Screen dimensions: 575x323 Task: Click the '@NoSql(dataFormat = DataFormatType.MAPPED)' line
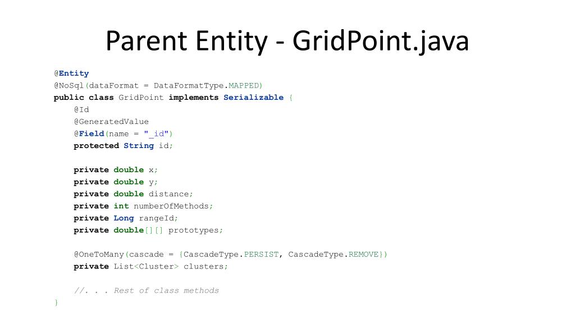158,86
